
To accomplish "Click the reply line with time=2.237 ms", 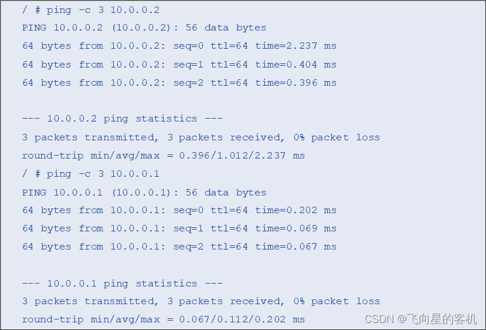I will tap(179, 46).
